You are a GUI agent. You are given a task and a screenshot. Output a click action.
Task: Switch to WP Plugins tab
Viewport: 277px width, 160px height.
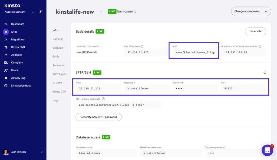click(x=59, y=74)
